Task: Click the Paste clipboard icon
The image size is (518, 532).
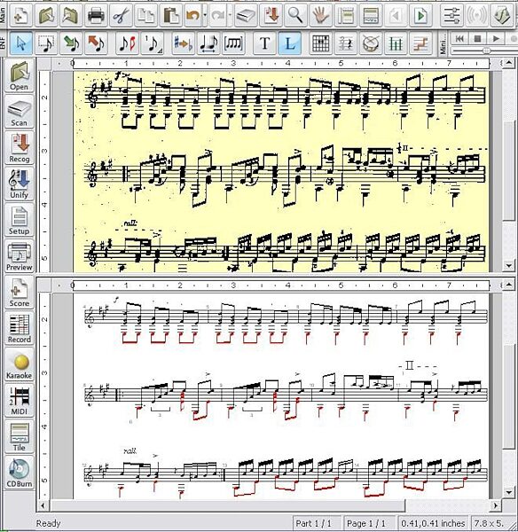Action: click(170, 15)
